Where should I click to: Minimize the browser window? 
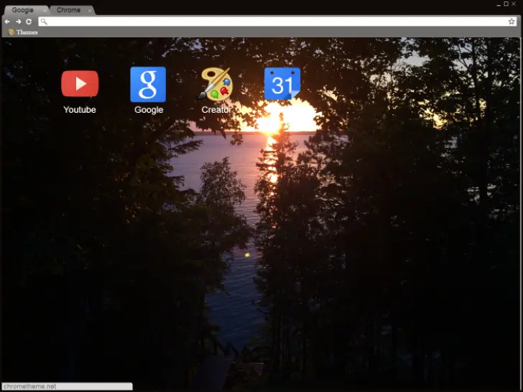pos(498,4)
